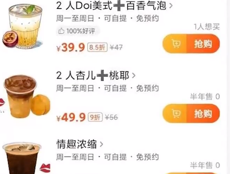Expand chevron next to 情趣浓缩 title

tap(101, 144)
